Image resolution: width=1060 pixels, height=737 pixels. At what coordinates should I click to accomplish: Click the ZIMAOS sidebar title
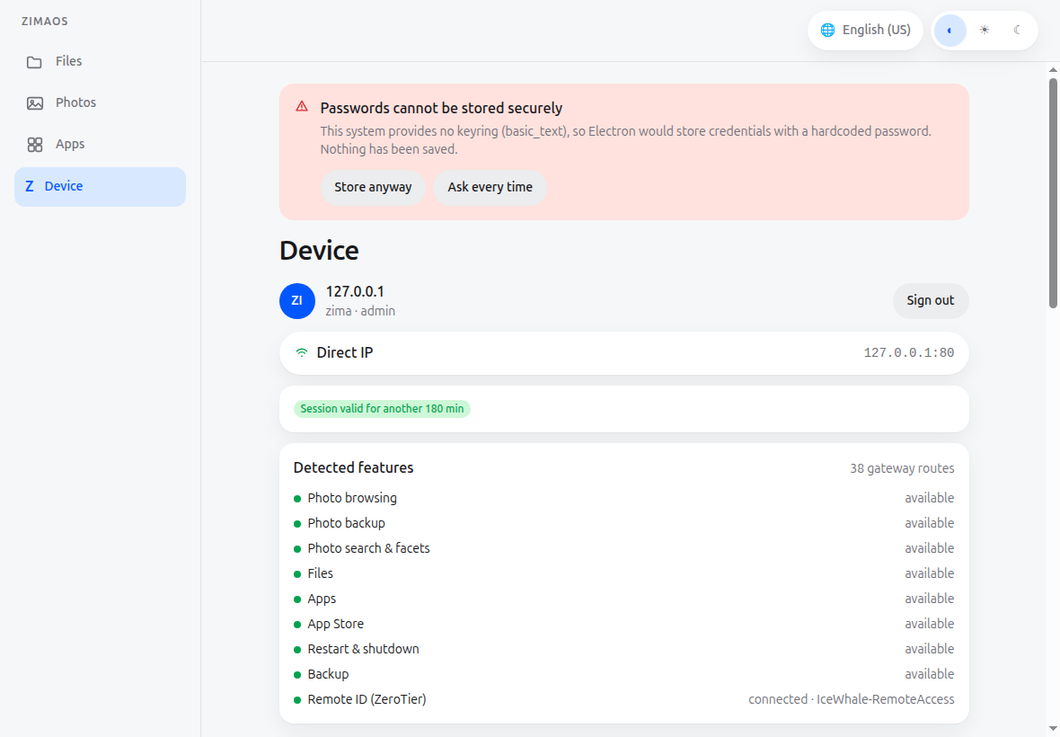tap(45, 21)
